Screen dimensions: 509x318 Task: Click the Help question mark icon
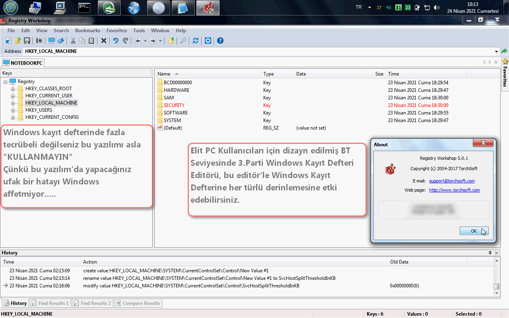click(x=220, y=41)
